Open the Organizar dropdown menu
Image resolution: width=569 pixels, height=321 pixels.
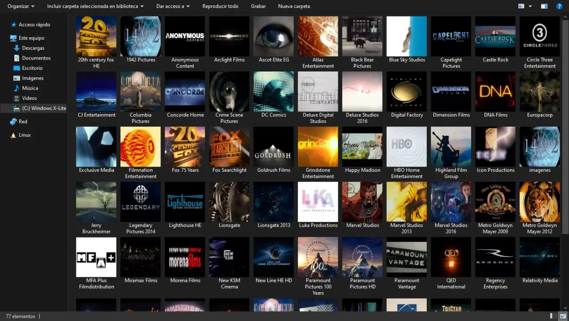(x=21, y=6)
